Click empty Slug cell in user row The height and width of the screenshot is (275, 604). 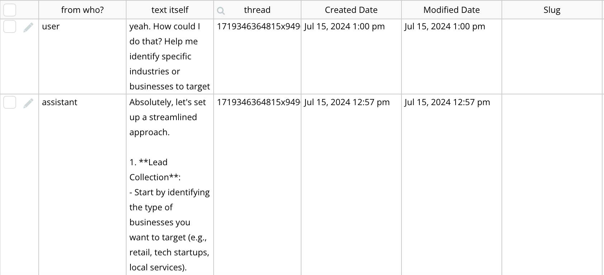pos(552,56)
